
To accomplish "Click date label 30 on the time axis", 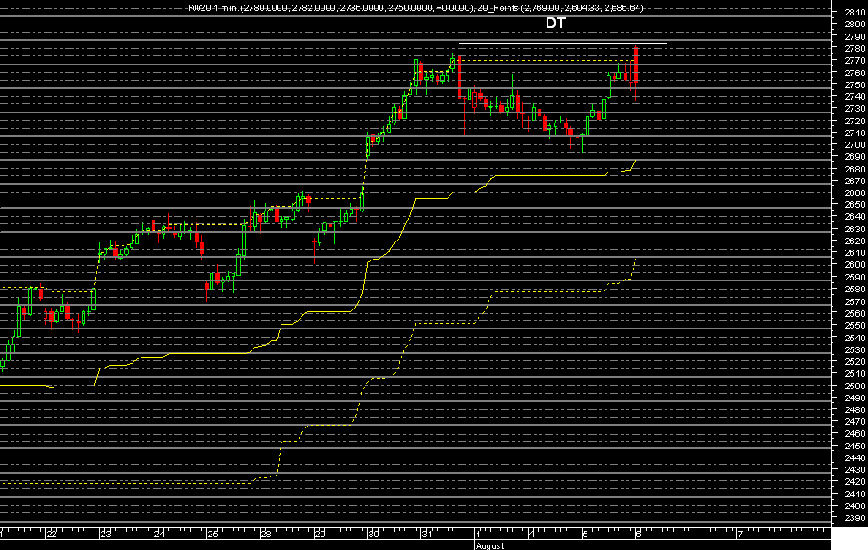I will pyautogui.click(x=374, y=534).
